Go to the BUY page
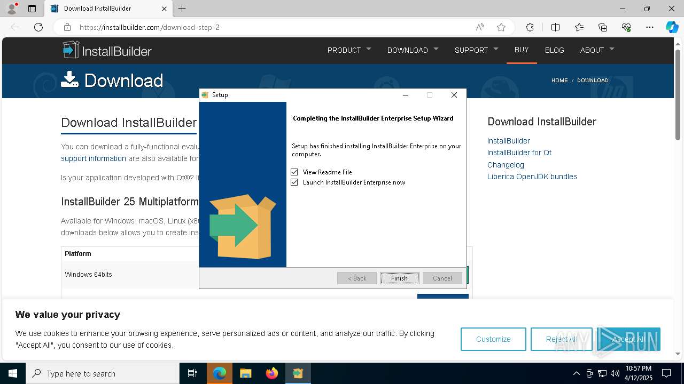The height and width of the screenshot is (384, 684). (x=522, y=50)
